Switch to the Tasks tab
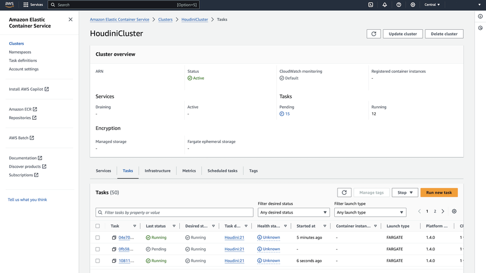 click(x=127, y=171)
